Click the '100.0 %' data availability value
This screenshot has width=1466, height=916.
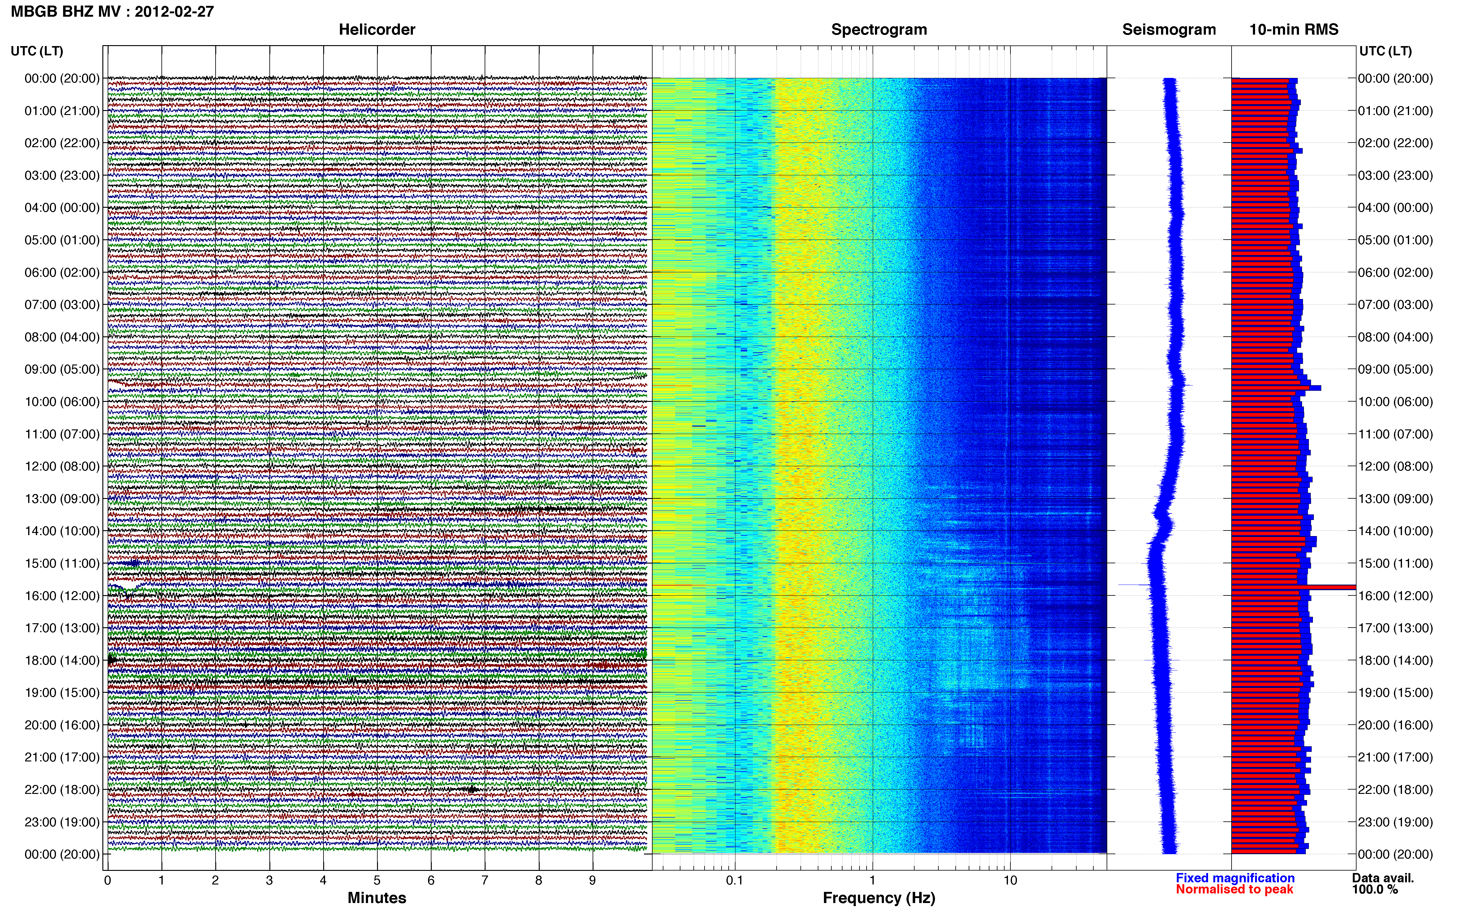pos(1375,889)
